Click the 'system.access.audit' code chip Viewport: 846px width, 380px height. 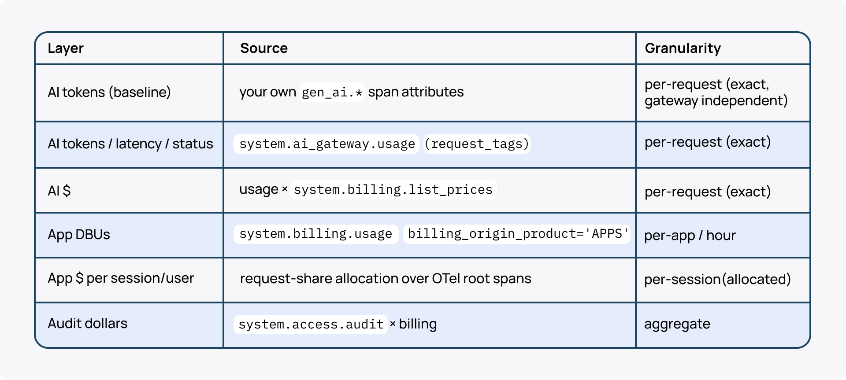click(x=311, y=325)
